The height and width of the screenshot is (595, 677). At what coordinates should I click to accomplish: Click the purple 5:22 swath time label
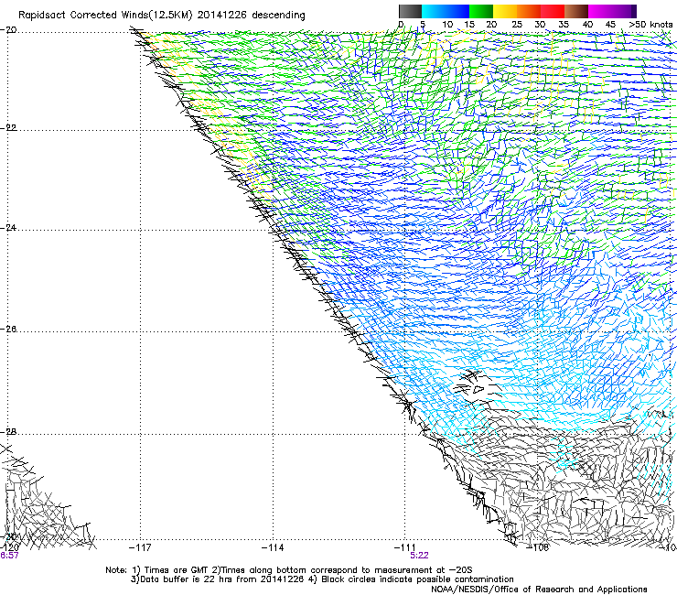point(419,556)
